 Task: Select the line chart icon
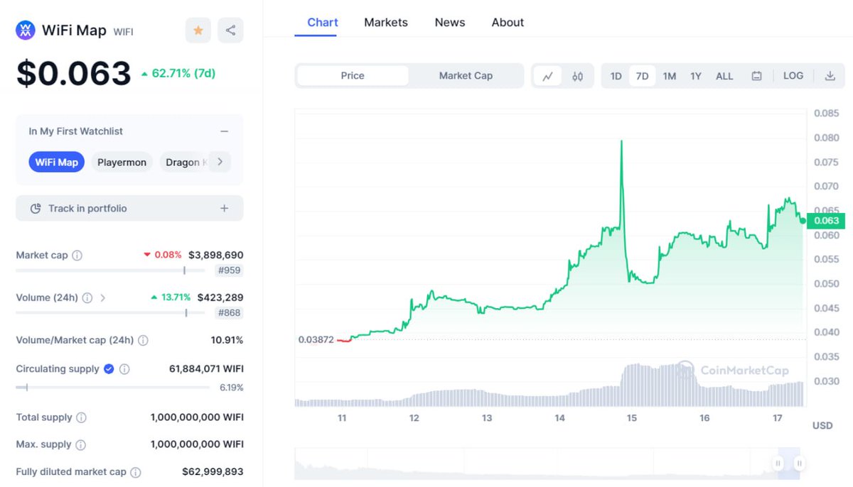point(548,75)
